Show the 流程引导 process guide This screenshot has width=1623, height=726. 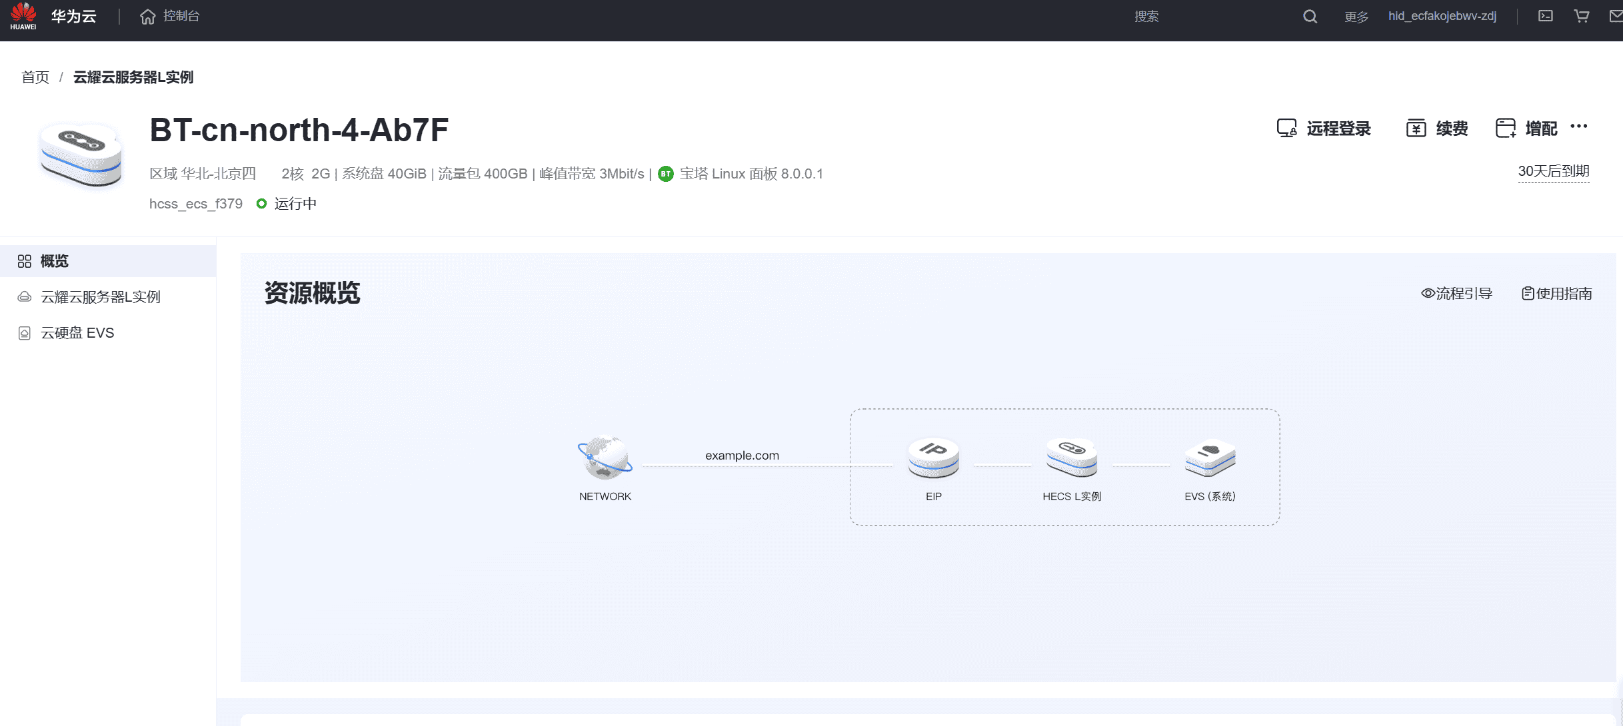pyautogui.click(x=1456, y=294)
